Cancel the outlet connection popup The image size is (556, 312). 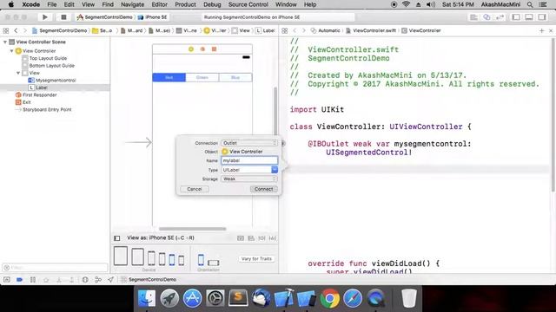tap(195, 189)
